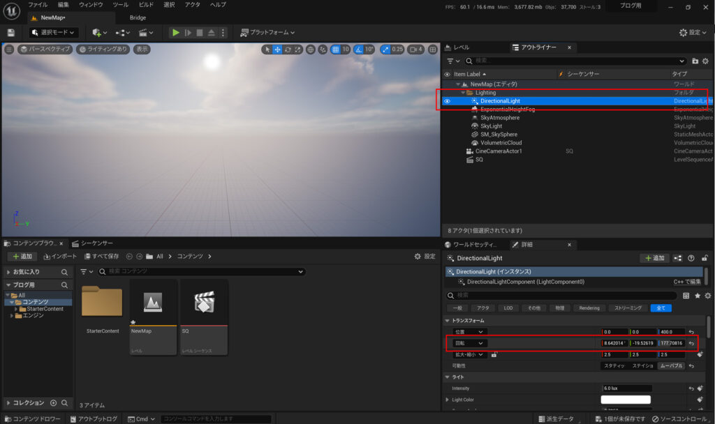Viewport: 715px width, 424px height.
Task: Open the ファイル menu
Action: pyautogui.click(x=38, y=5)
